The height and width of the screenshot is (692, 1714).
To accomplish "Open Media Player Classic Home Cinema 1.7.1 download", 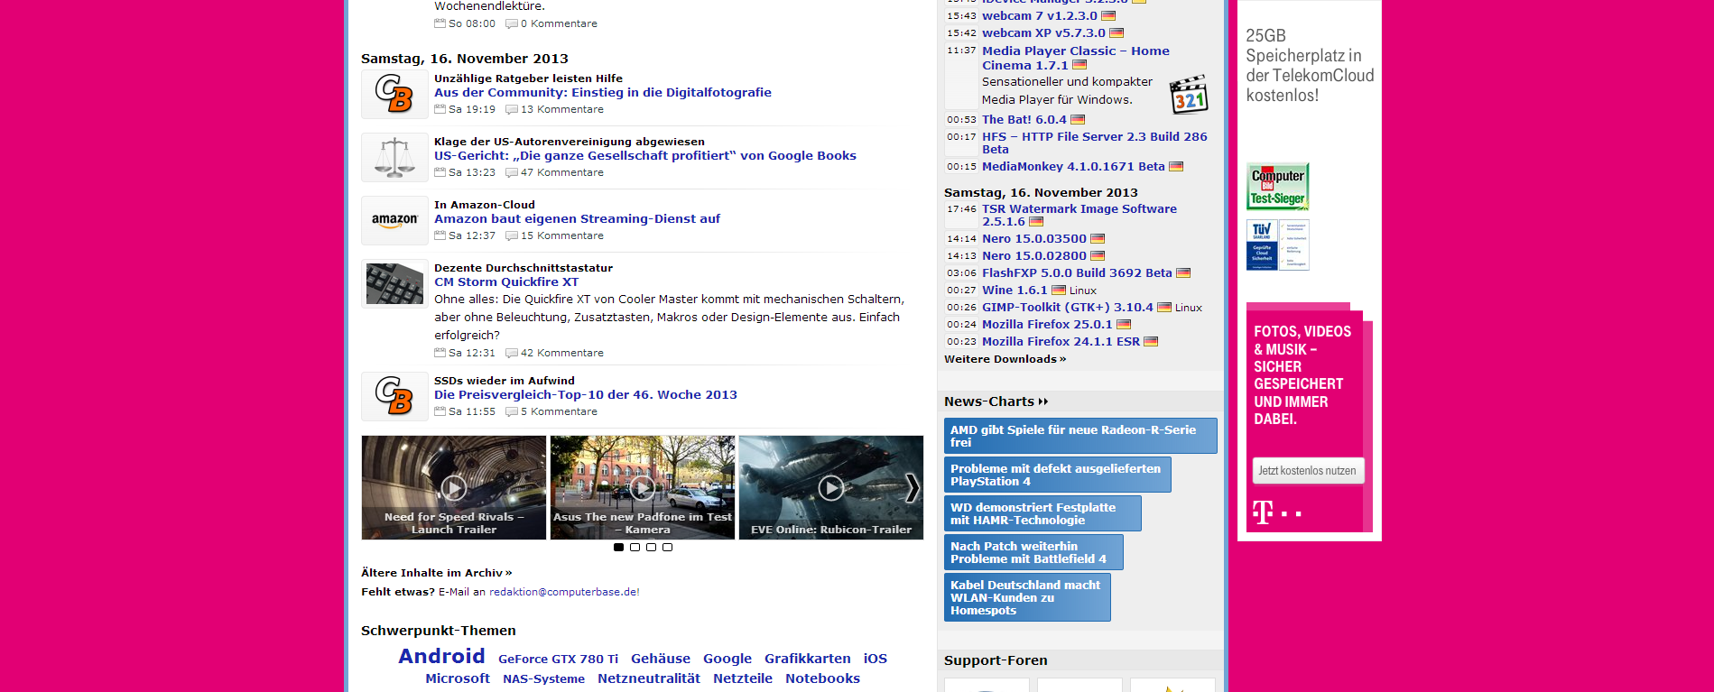I will pos(1075,58).
